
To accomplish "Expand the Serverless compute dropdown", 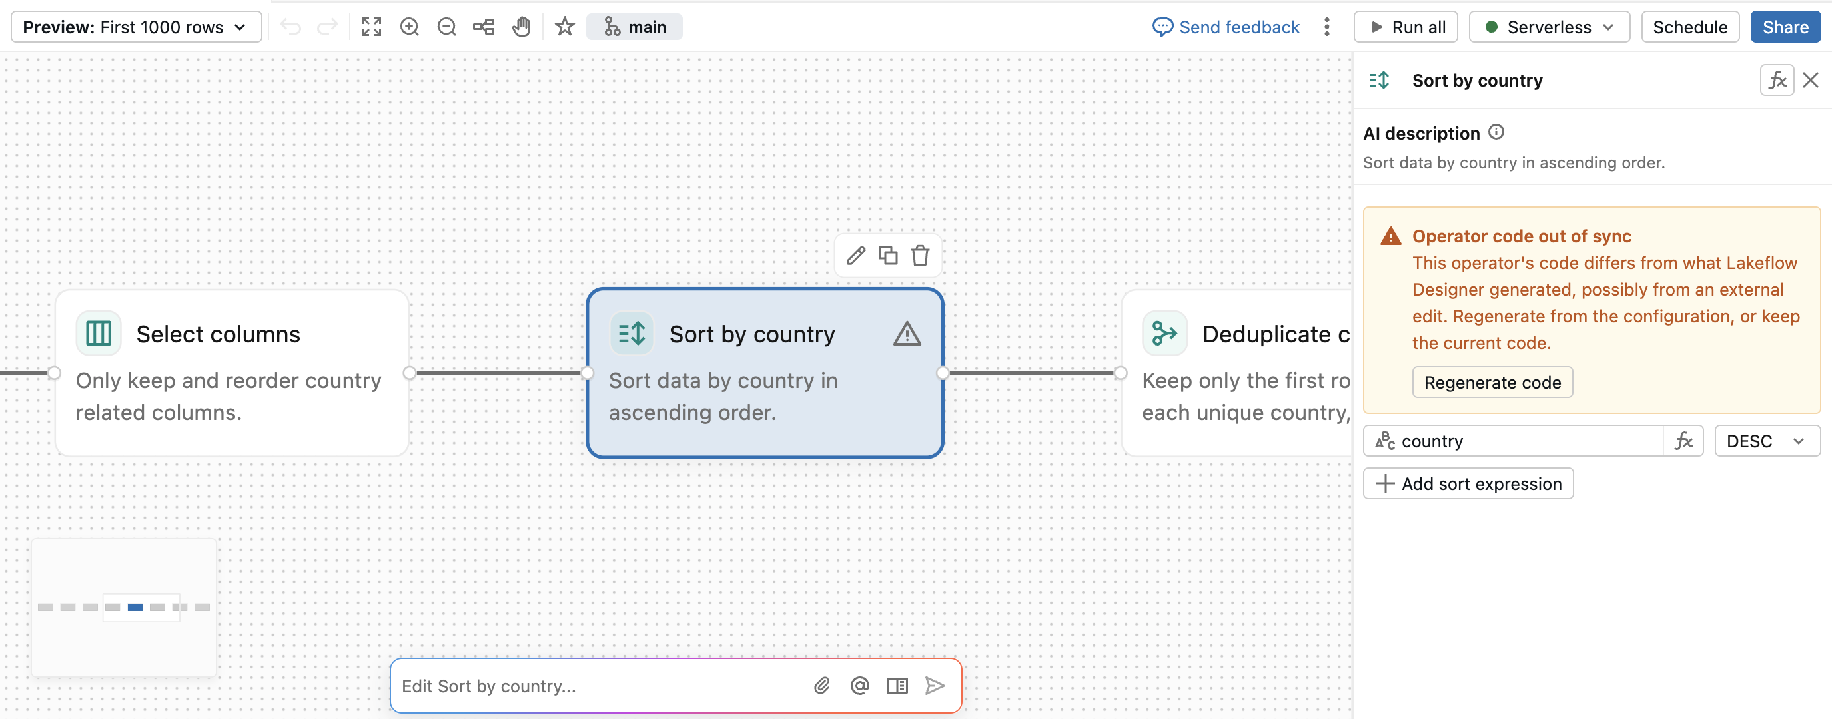I will [1549, 27].
